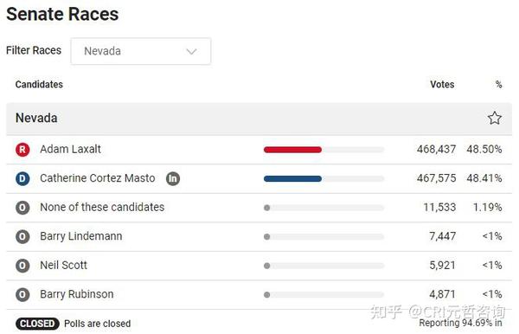Click the red Laxalt vote bar
This screenshot has width=519, height=334.
click(x=292, y=150)
